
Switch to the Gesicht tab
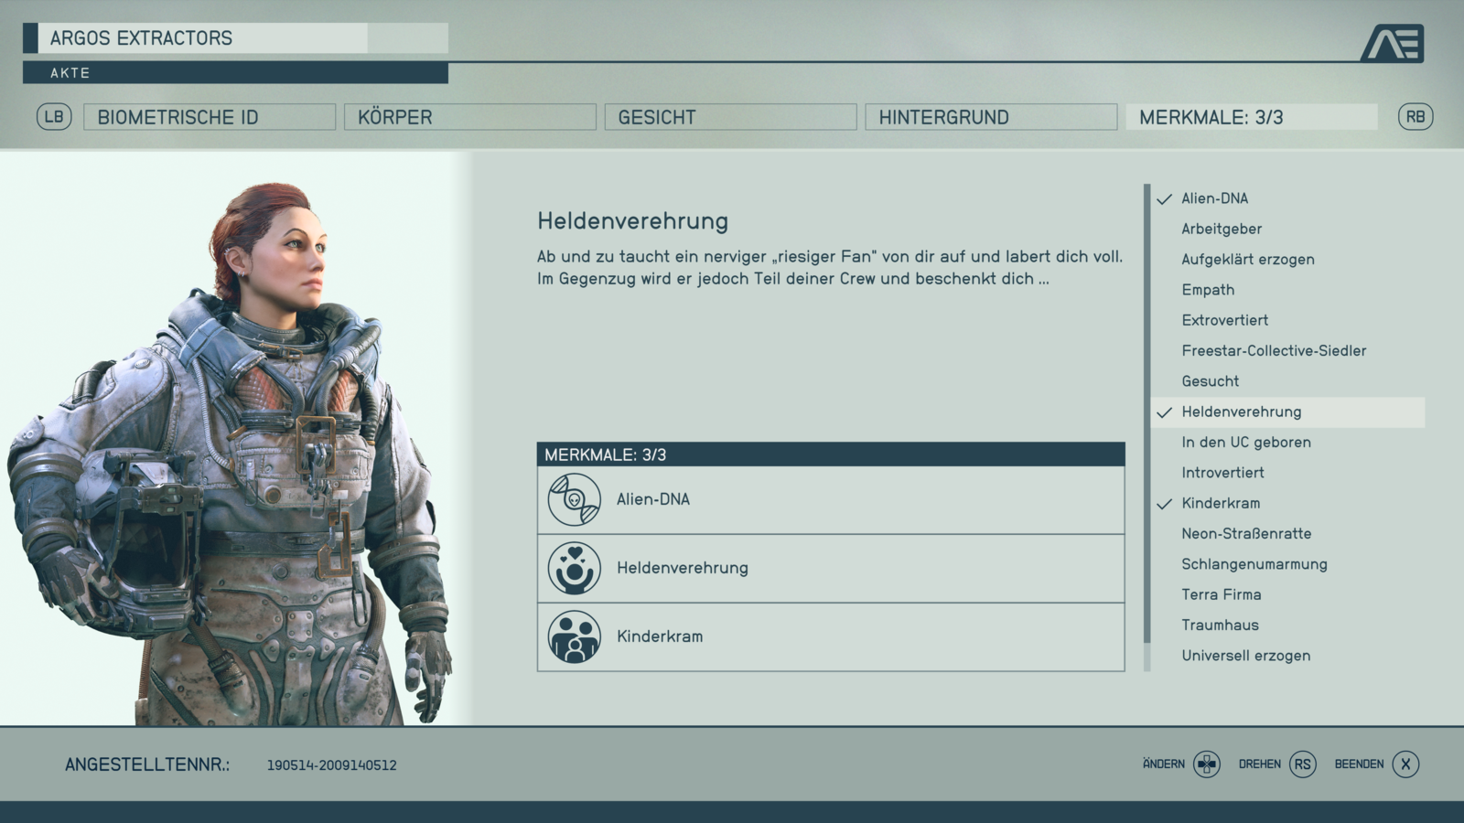tap(731, 117)
